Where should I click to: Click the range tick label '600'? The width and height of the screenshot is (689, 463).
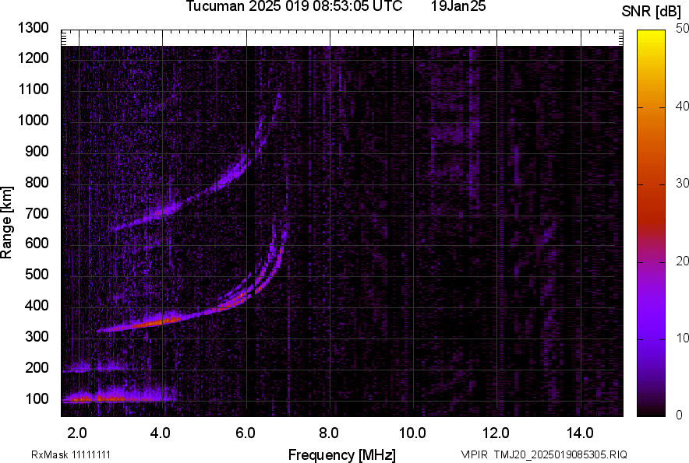(37, 243)
